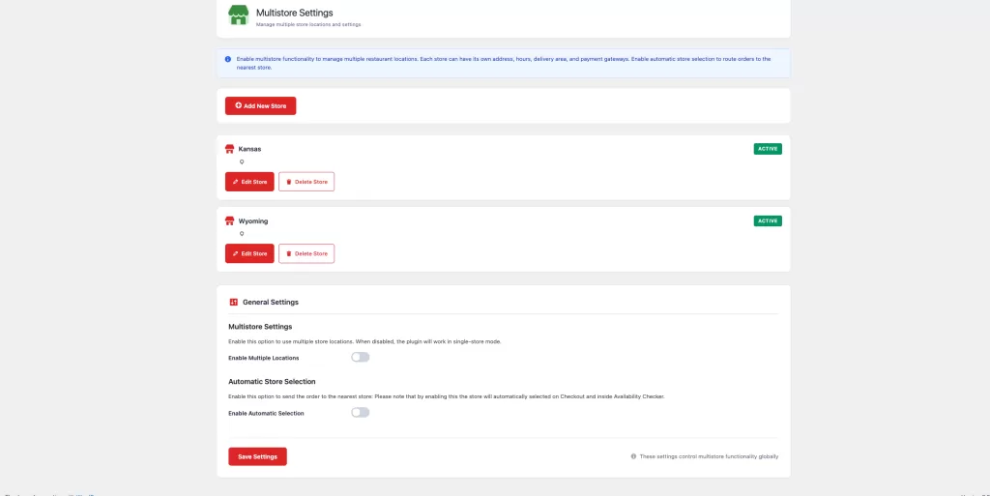
Task: Click the red store icon next to Wyoming
Action: coord(230,220)
